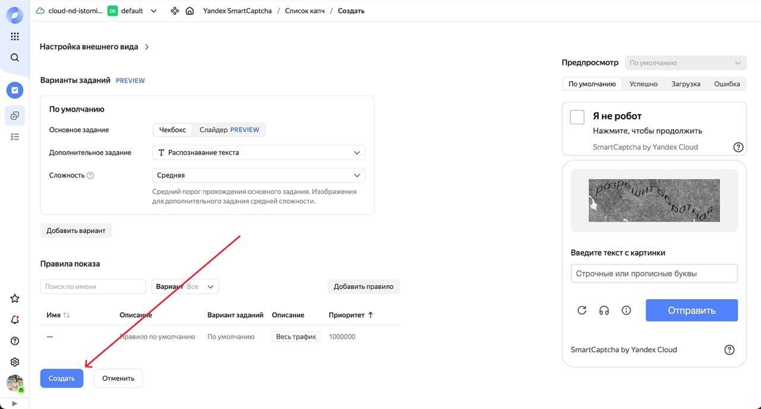
Task: Switch to audio captcha headphones icon
Action: [604, 310]
